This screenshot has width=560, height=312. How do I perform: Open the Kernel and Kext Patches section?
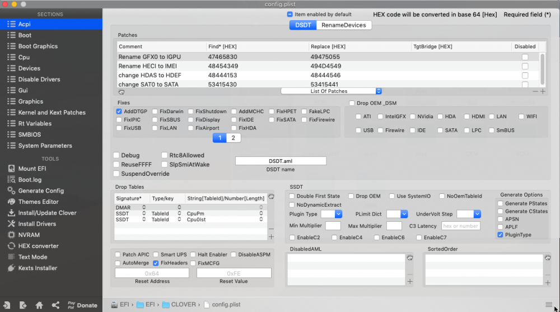(51, 113)
